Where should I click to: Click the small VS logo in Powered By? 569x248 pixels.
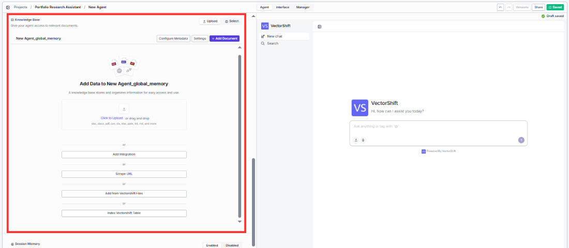[x=424, y=151]
